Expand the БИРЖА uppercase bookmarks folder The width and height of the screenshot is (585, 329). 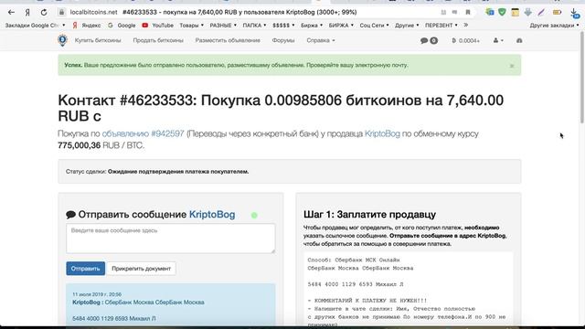(x=341, y=26)
